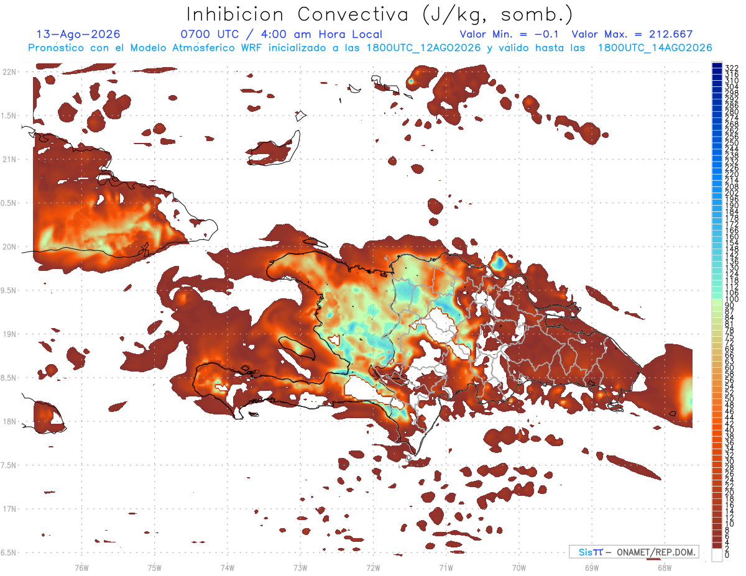
Task: Click the 72W longitude label
Action: [x=373, y=567]
